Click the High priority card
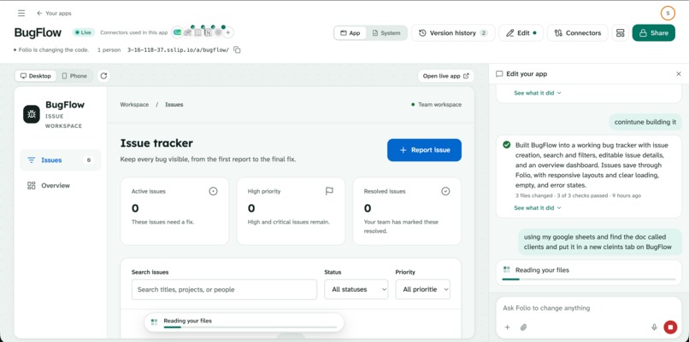689x342 pixels. (291, 211)
